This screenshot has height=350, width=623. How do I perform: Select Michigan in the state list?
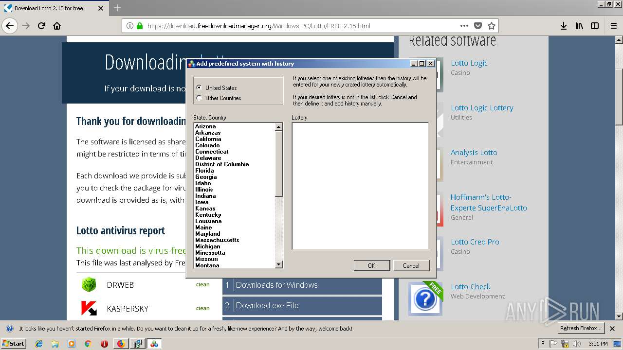[208, 246]
